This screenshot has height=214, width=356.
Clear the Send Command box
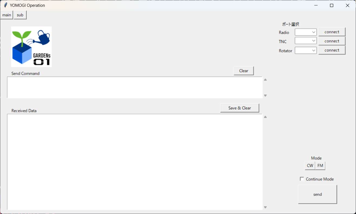tap(244, 71)
